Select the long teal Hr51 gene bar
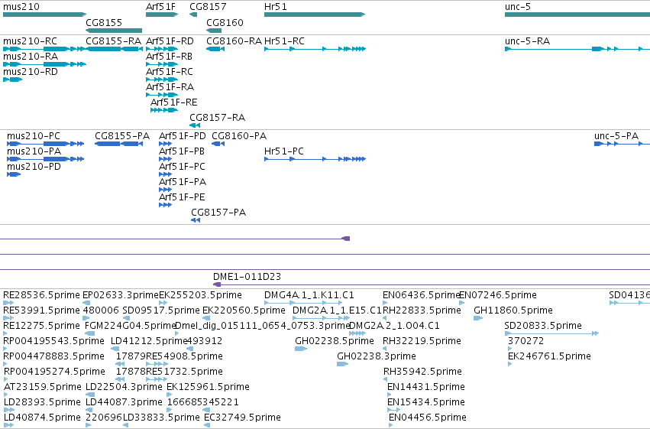650x429 pixels. pos(315,15)
